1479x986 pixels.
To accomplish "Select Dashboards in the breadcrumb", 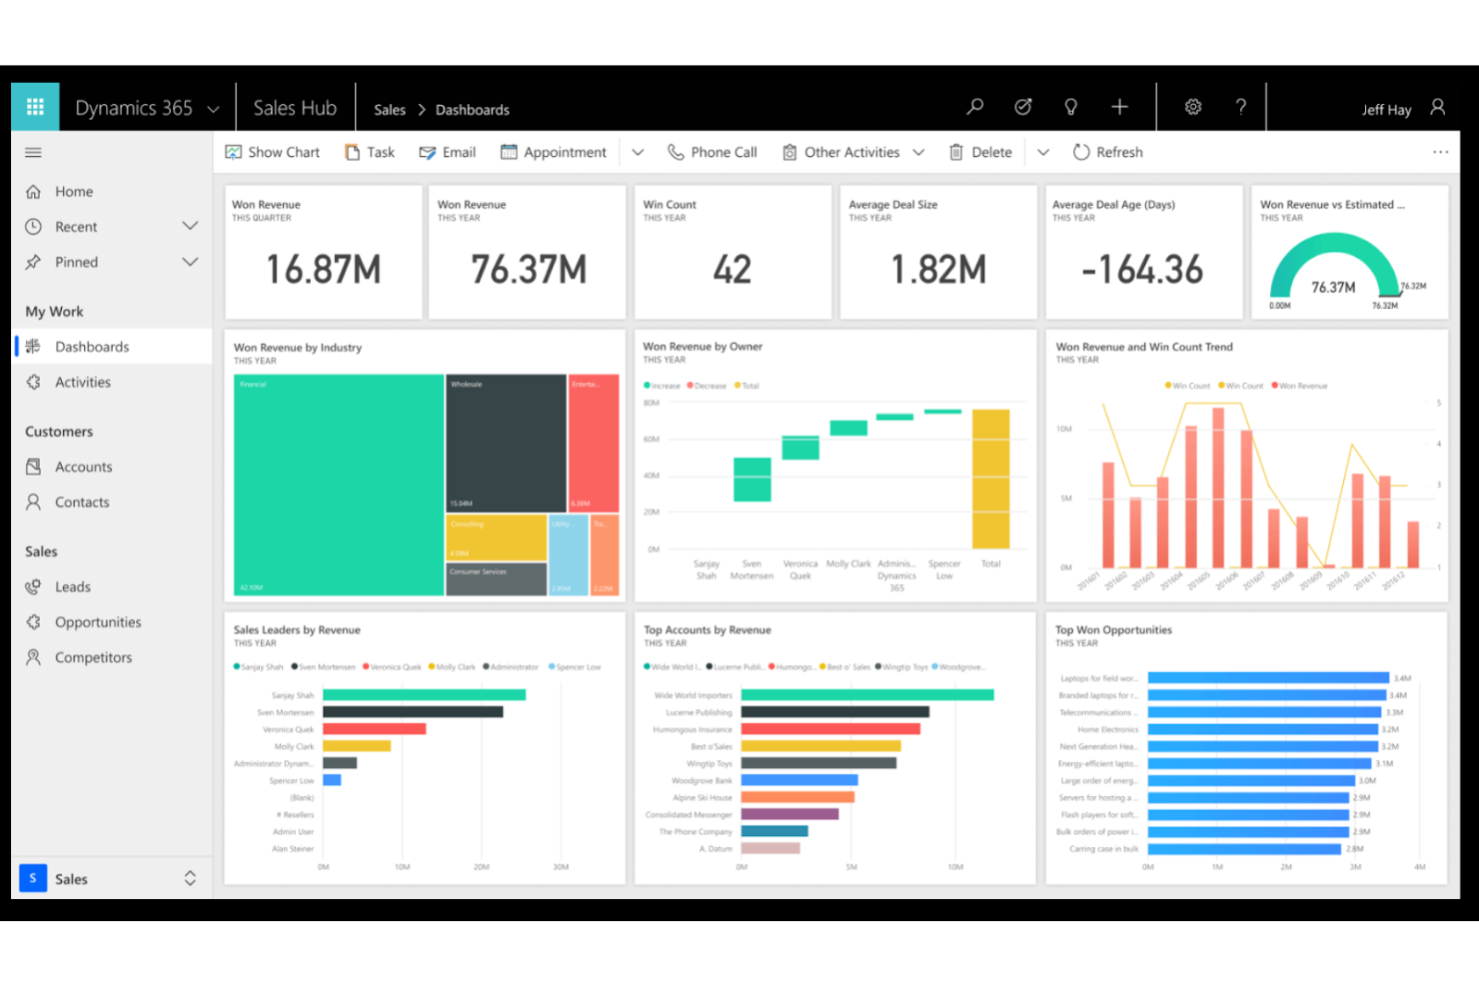I will point(472,109).
